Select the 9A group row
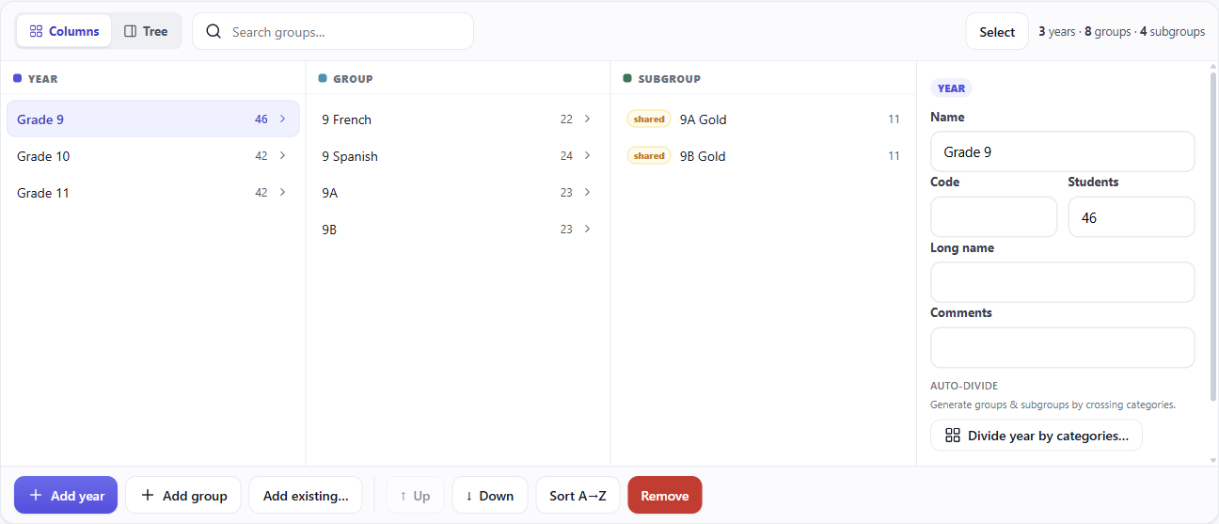Image resolution: width=1219 pixels, height=524 pixels. [458, 193]
